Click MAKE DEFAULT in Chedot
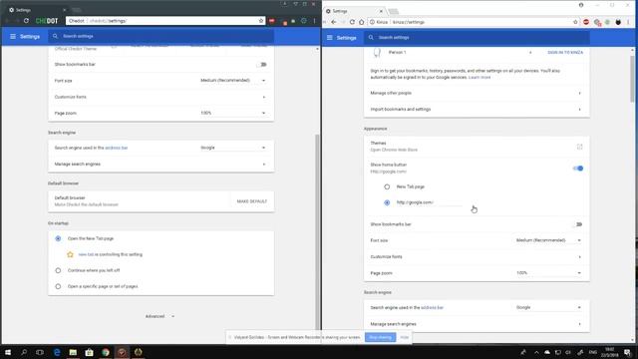This screenshot has width=638, height=359. (252, 201)
